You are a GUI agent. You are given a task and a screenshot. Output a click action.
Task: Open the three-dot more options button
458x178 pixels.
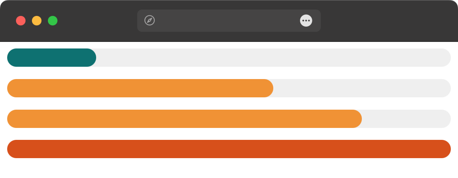pyautogui.click(x=306, y=20)
